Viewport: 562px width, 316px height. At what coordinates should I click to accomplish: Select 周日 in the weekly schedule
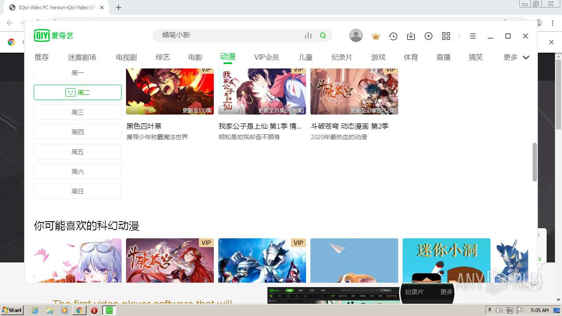tap(78, 191)
